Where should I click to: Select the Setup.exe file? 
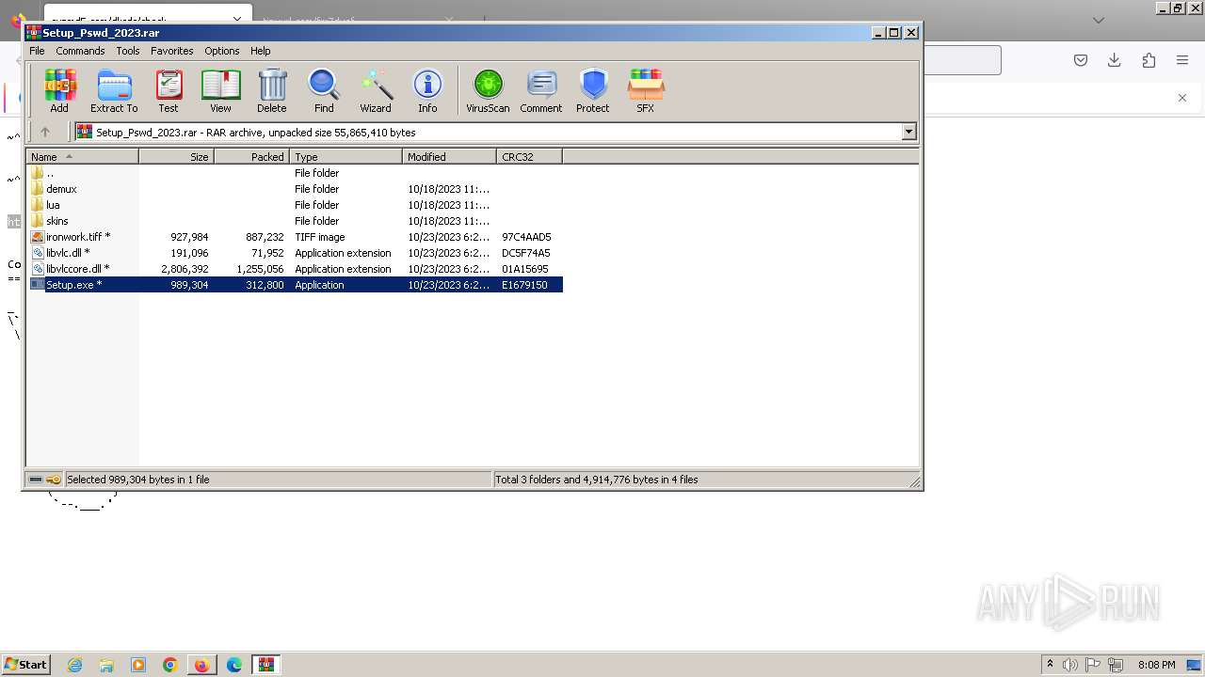(x=295, y=285)
